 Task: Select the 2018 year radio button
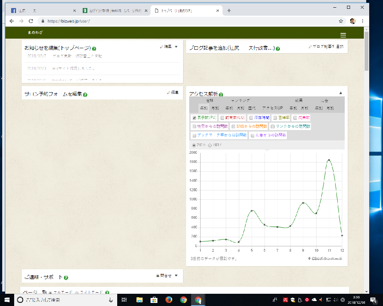[x=194, y=145]
